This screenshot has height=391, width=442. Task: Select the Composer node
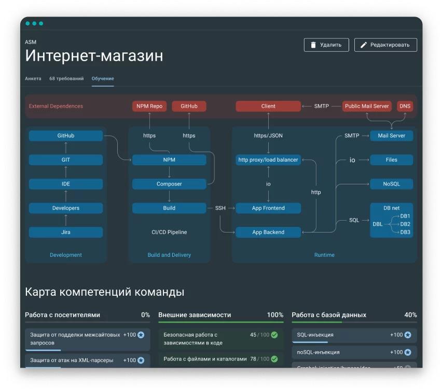169,184
